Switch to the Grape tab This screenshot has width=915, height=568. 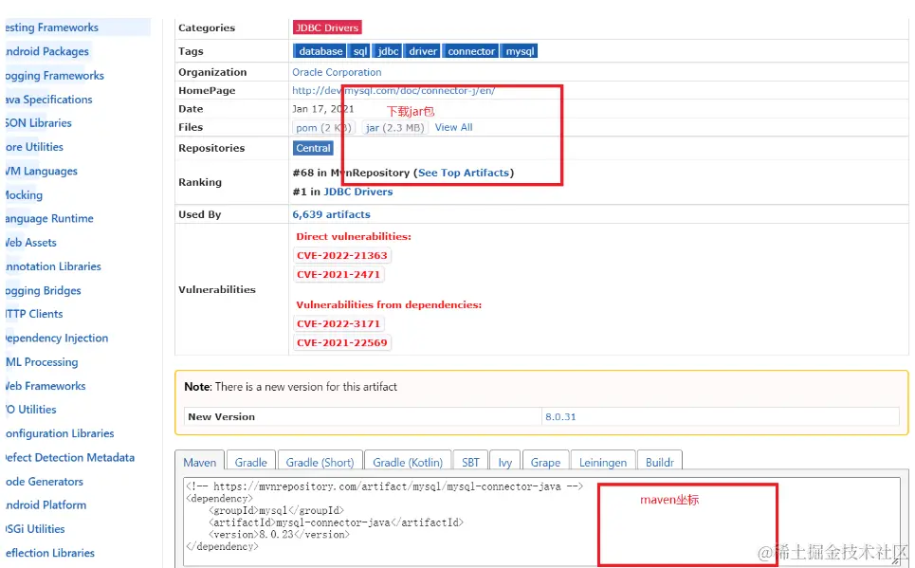(x=545, y=462)
